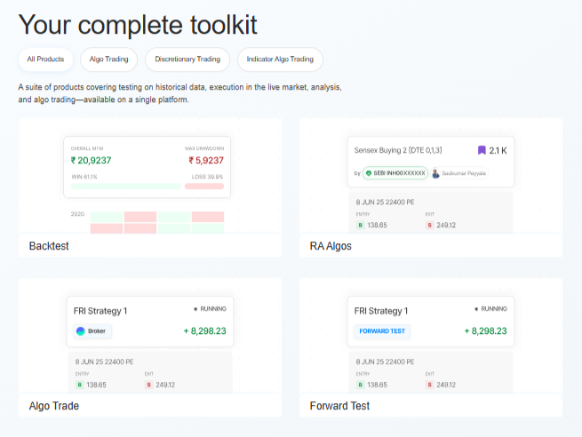Click red S exit icon in Forward Test card
Image resolution: width=582 pixels, height=437 pixels.
pos(430,385)
